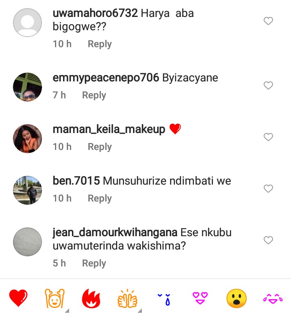Screen dimensions: 291x316
Task: Pick the raised hands emoji
Action: (54, 299)
